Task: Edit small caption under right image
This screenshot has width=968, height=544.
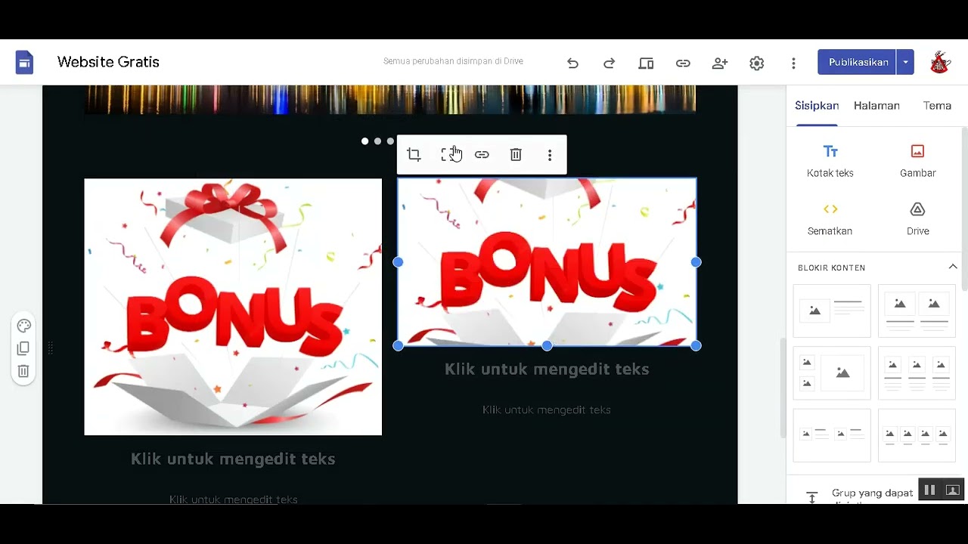Action: pyautogui.click(x=547, y=410)
